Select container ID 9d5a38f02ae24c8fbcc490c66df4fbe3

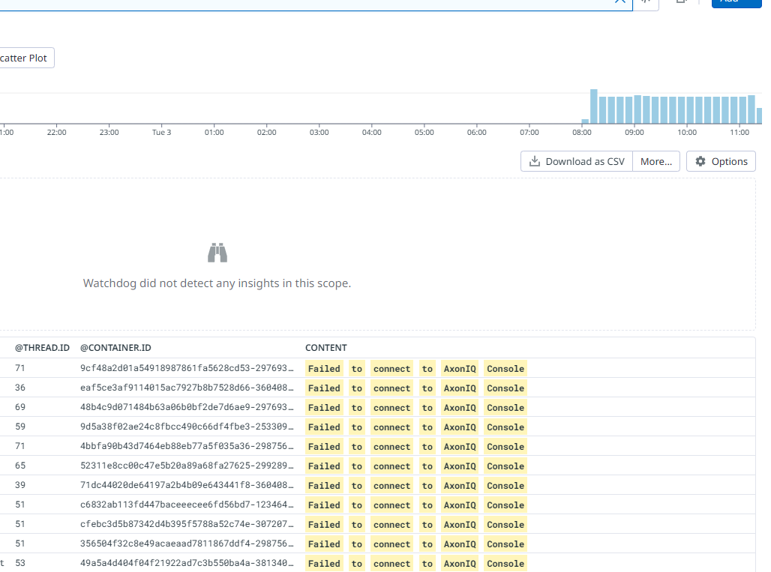click(x=187, y=427)
